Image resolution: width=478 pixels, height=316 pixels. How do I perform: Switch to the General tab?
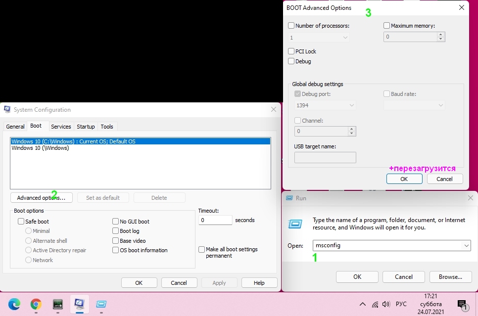(x=15, y=127)
